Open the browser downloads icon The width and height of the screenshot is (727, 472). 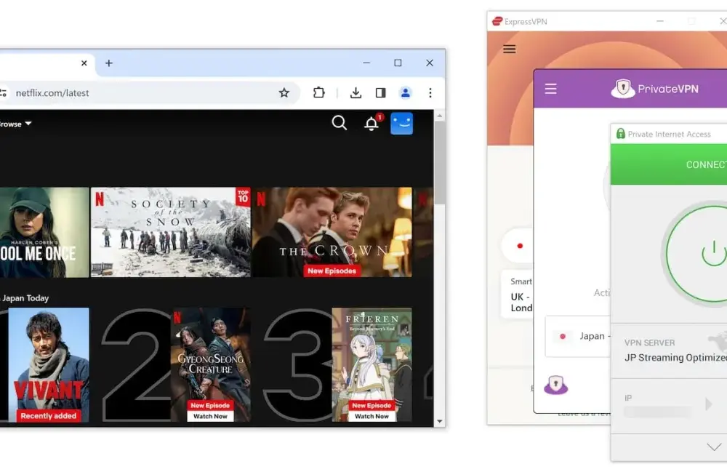click(356, 93)
